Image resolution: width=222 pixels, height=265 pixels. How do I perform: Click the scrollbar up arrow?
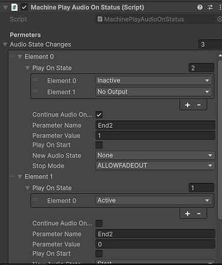(x=220, y=56)
